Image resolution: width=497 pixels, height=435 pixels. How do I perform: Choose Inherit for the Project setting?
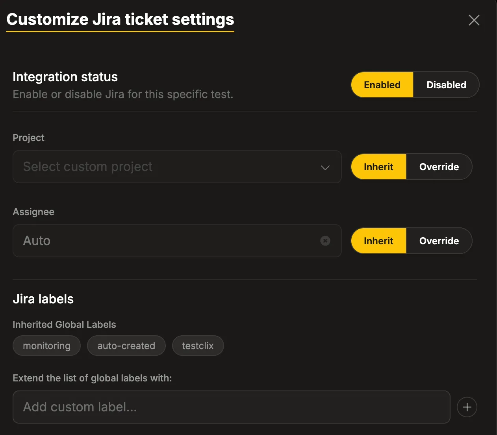[x=378, y=167]
